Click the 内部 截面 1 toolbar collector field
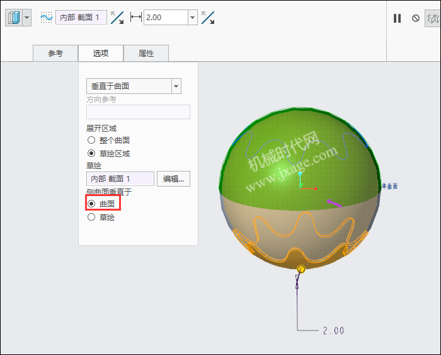 point(81,18)
